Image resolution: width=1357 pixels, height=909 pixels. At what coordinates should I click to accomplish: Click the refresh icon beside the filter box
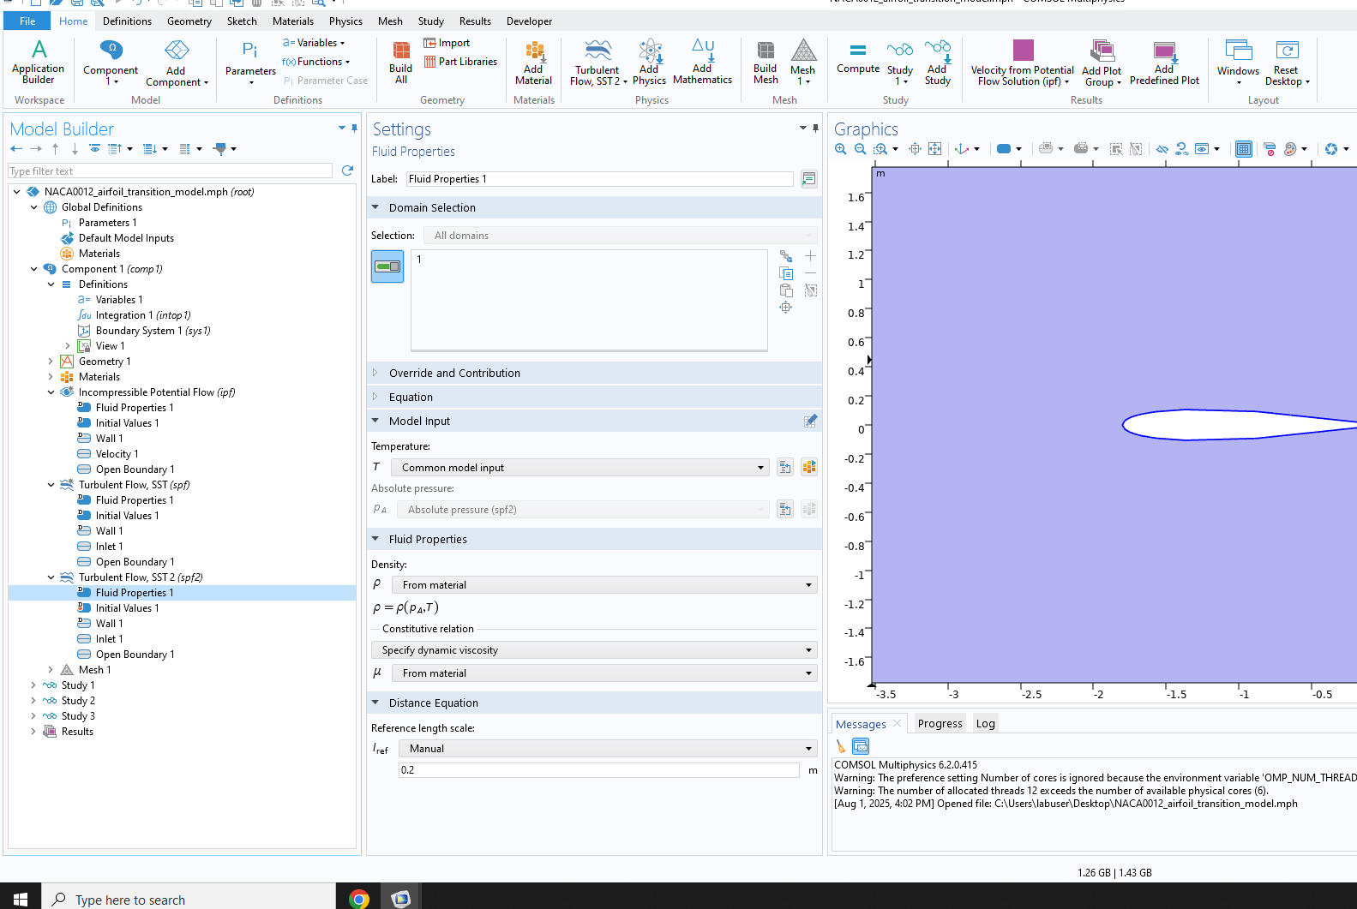click(x=347, y=171)
